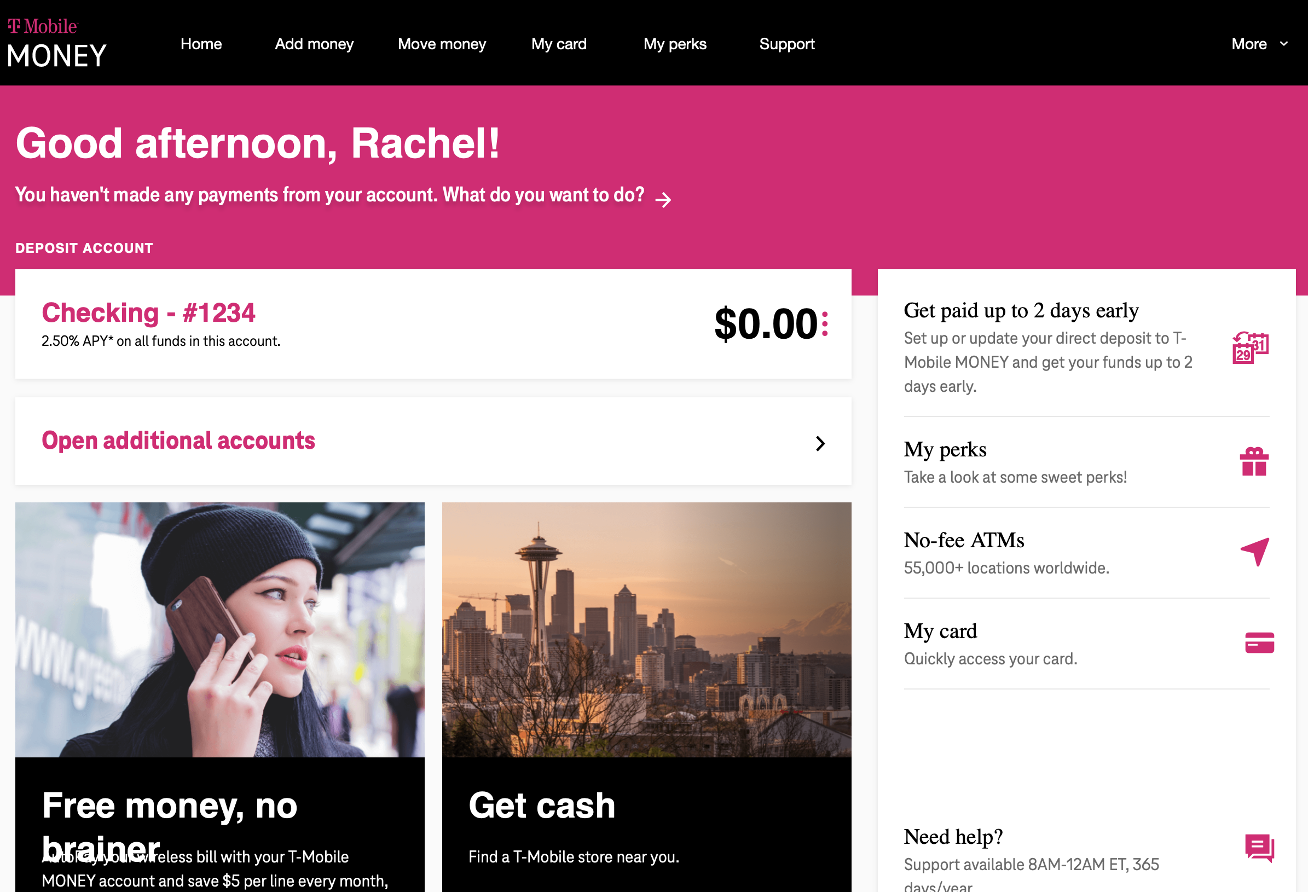Screen dimensions: 1308x892
Task: Click '55,000+ locations worldwide.' text
Action: [x=1006, y=568]
